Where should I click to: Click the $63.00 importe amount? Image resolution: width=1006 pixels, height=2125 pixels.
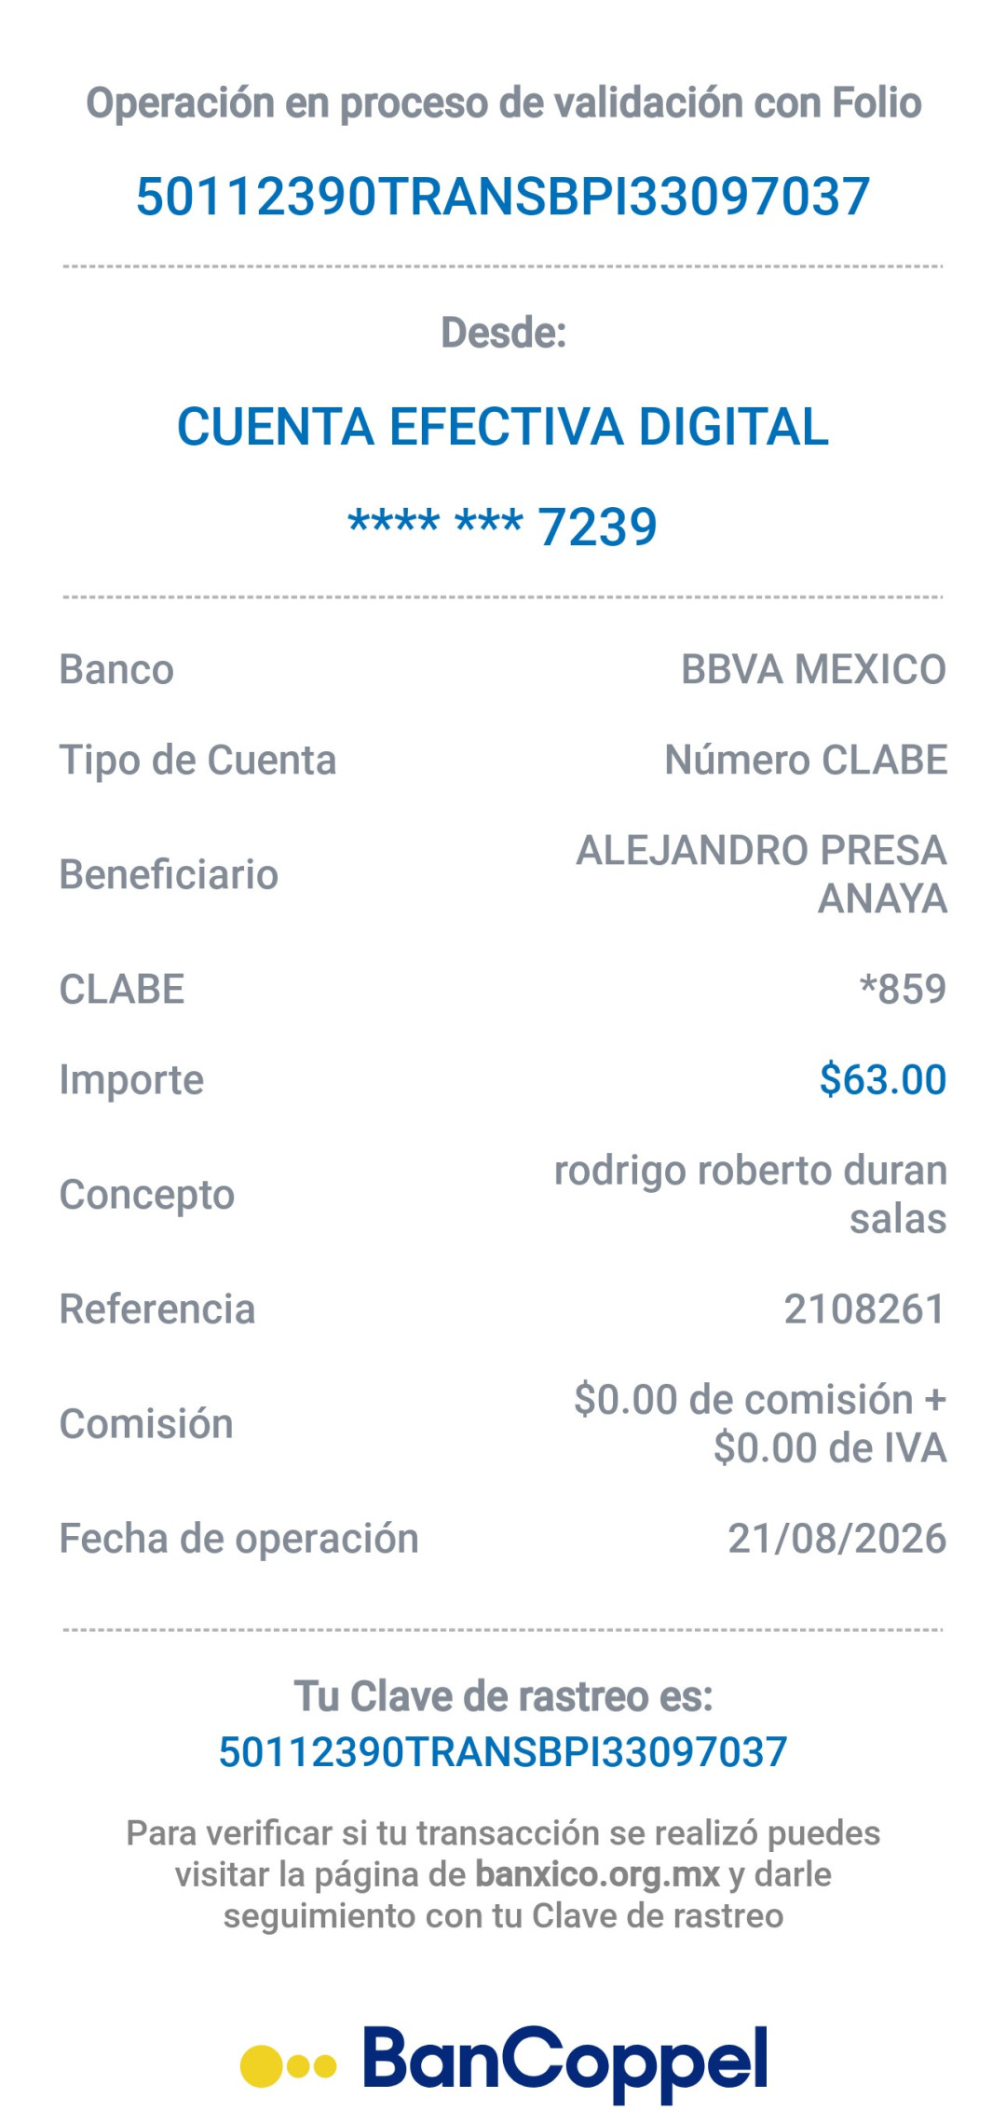(883, 1079)
